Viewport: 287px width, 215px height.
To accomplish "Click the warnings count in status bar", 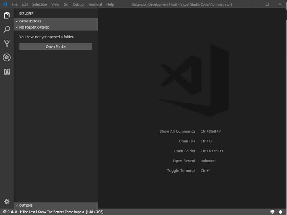I will click(14, 212).
